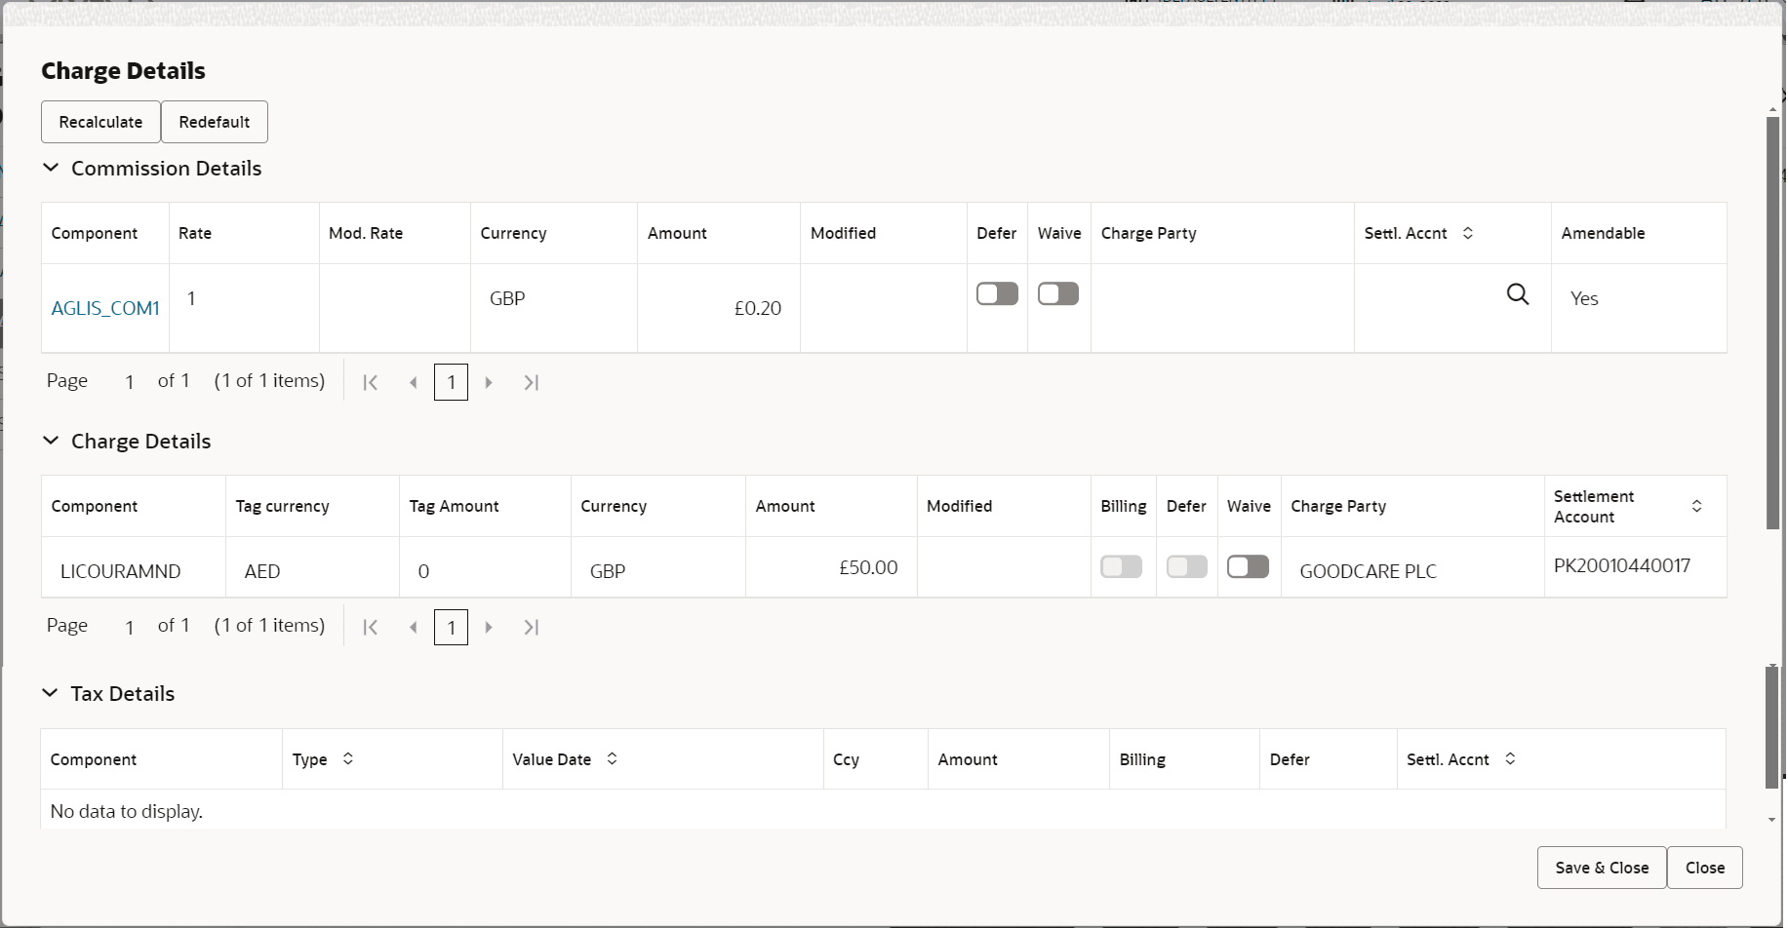Image resolution: width=1788 pixels, height=928 pixels.
Task: Sort the Type column in Tax Details
Action: pos(347,758)
